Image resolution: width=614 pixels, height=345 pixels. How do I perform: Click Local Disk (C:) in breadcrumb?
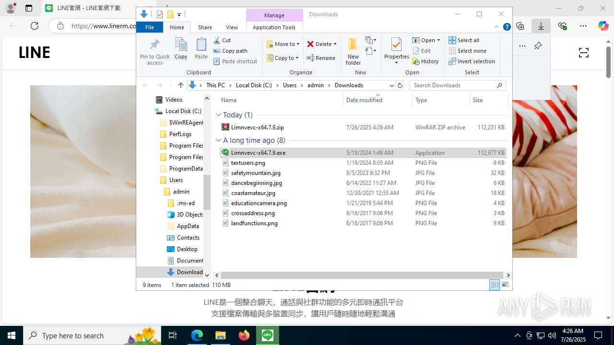tap(254, 85)
